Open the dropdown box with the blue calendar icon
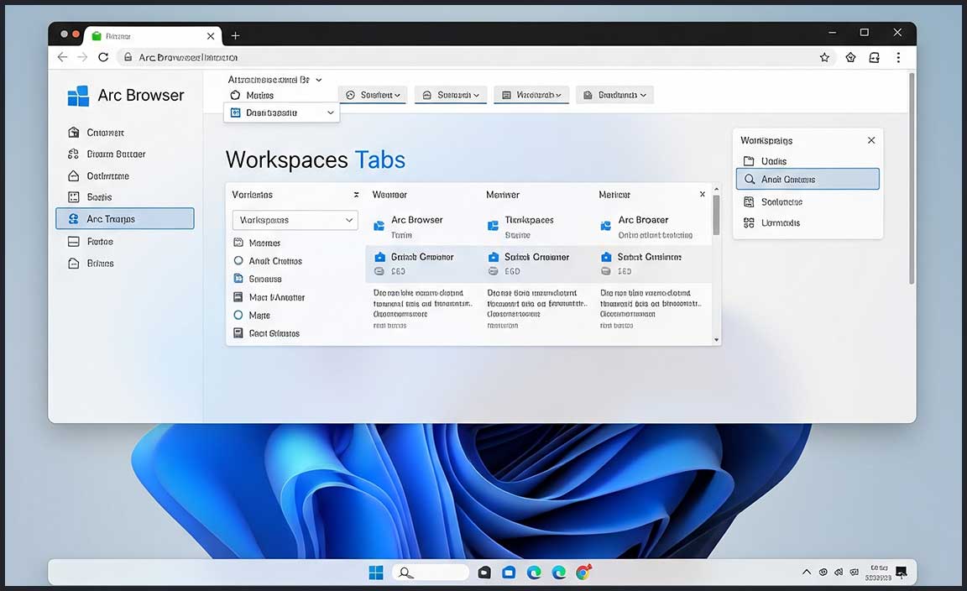The image size is (967, 591). (282, 112)
